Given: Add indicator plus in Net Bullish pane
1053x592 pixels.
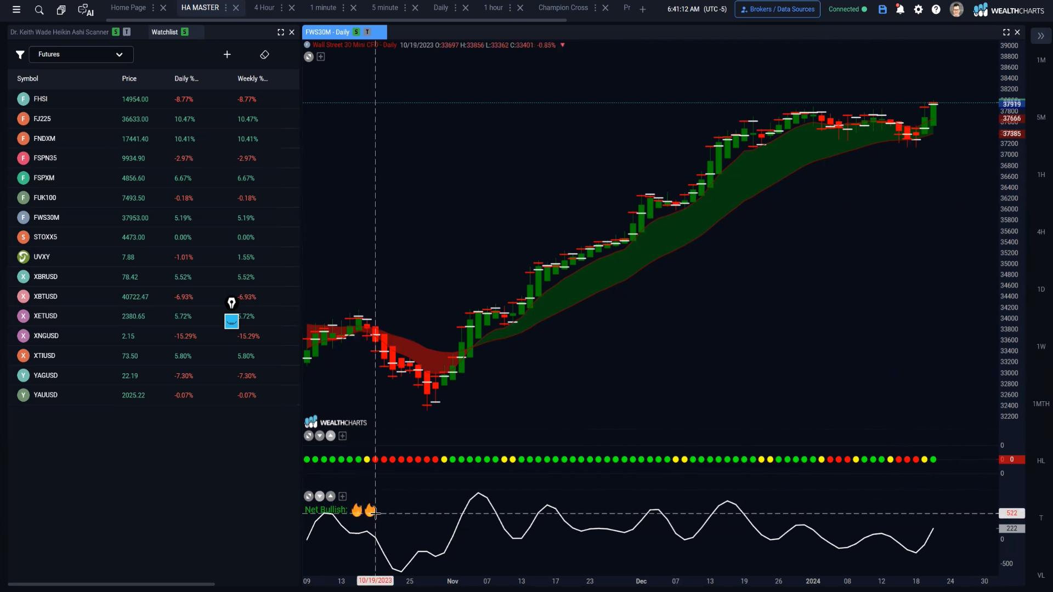Looking at the screenshot, I should (x=343, y=496).
